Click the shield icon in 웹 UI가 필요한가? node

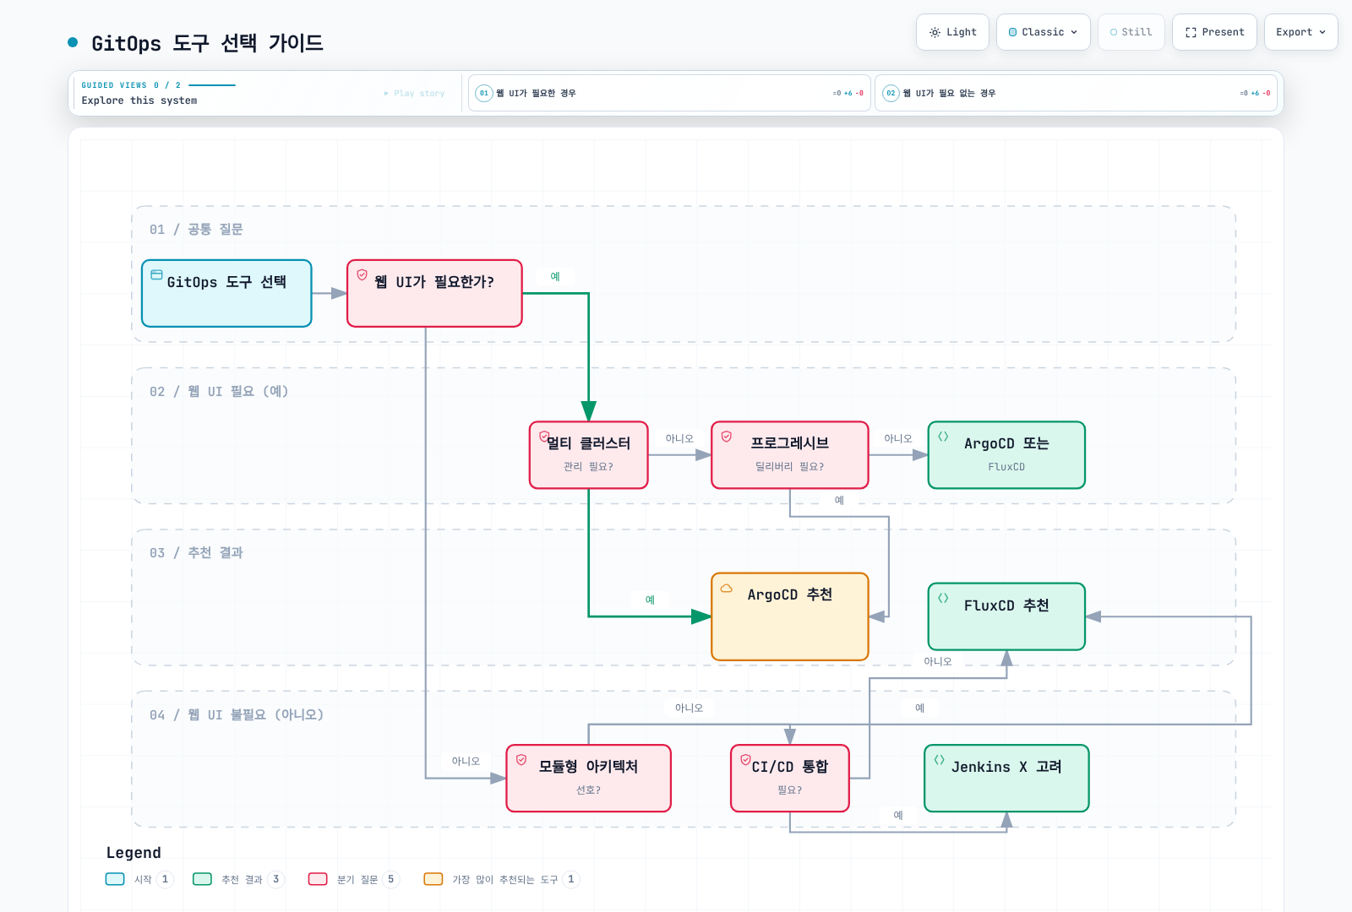(x=362, y=274)
